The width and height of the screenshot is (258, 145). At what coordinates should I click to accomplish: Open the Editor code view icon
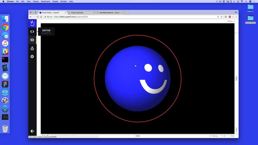[32, 31]
